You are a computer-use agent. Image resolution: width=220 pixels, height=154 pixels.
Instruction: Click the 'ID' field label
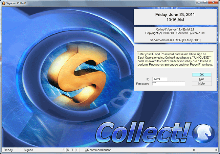coord(148,79)
